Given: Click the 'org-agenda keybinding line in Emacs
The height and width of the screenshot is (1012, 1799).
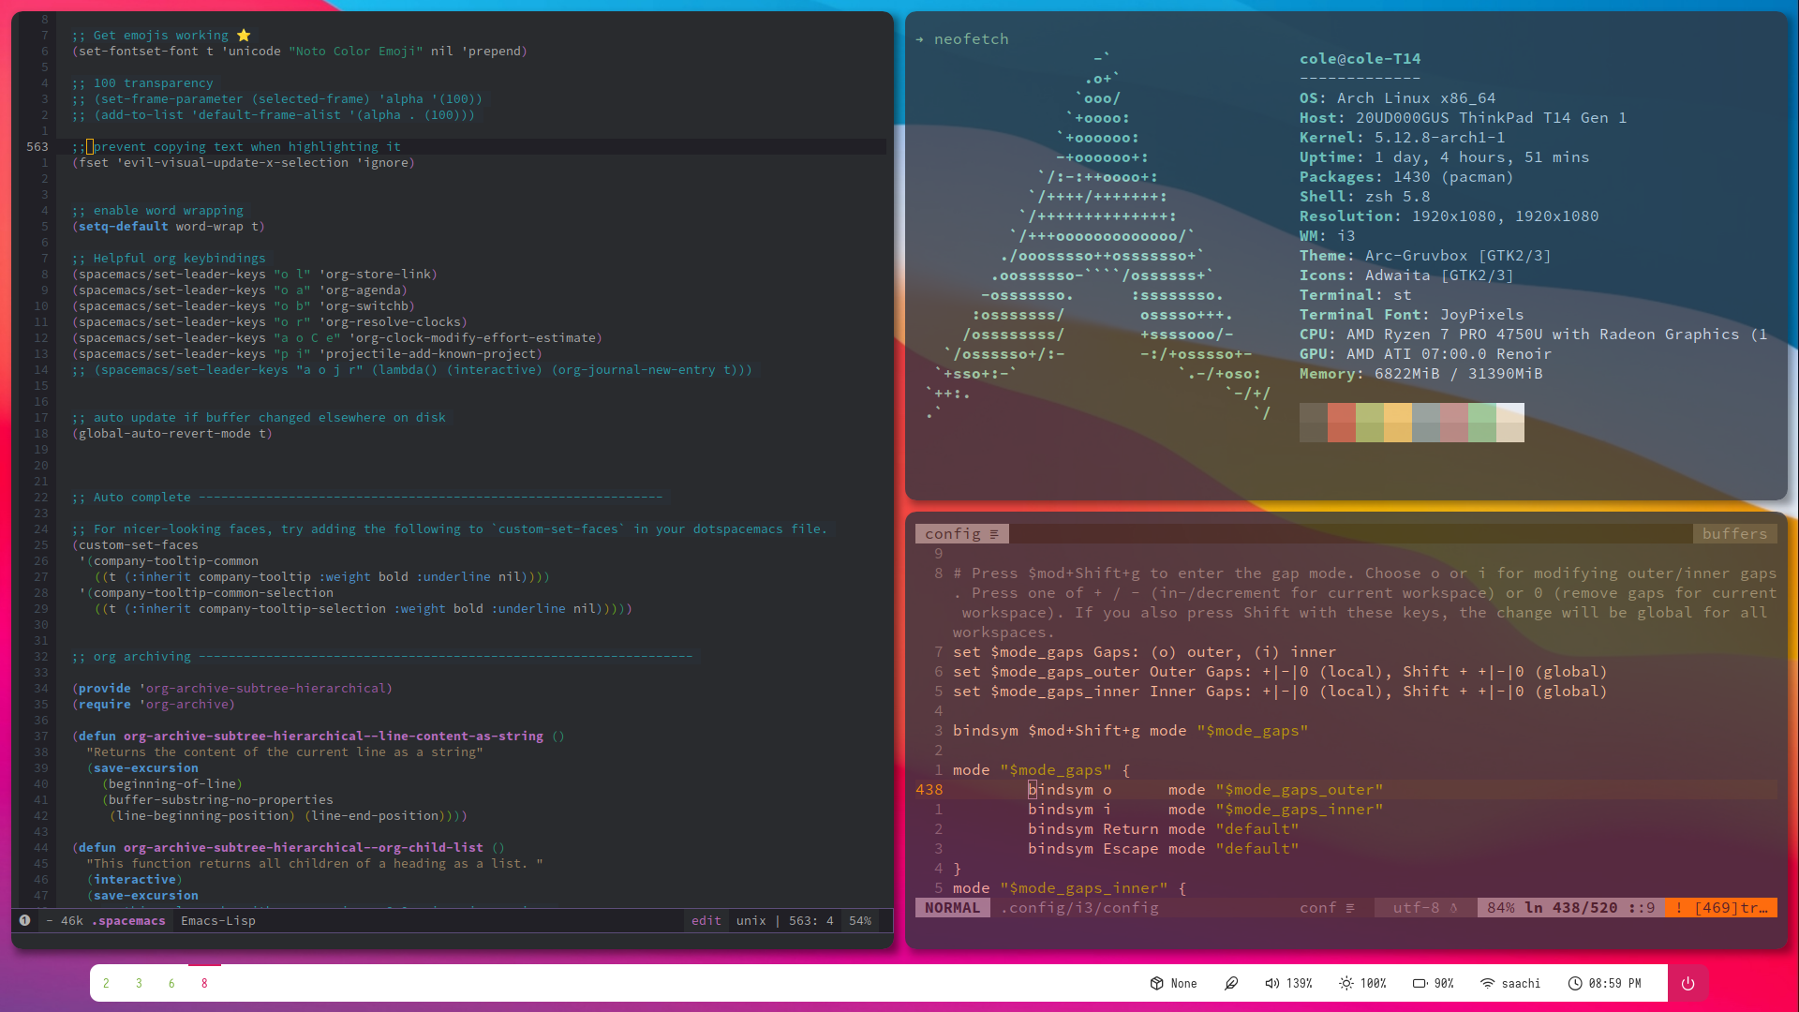Looking at the screenshot, I should coord(240,290).
